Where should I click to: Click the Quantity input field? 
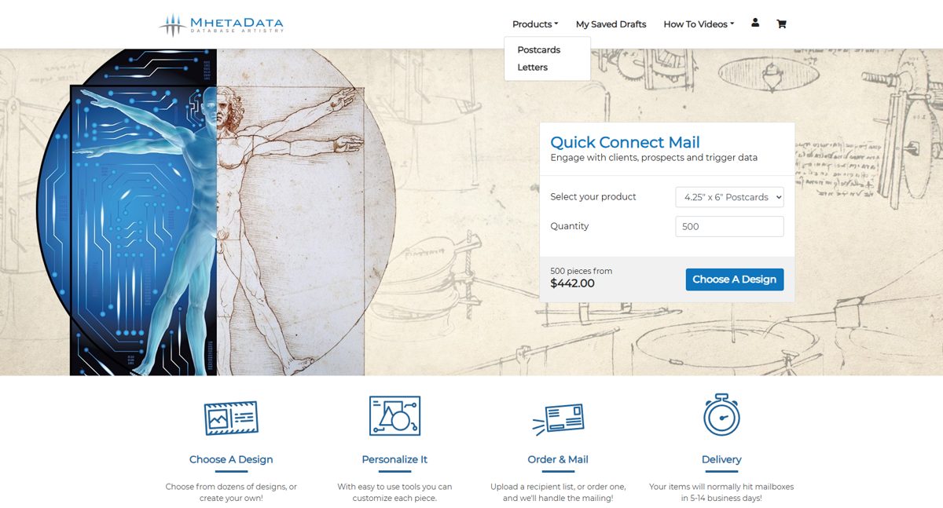(729, 226)
